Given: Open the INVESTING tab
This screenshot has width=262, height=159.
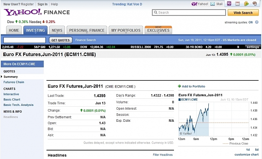Looking at the screenshot, I should point(35,30).
